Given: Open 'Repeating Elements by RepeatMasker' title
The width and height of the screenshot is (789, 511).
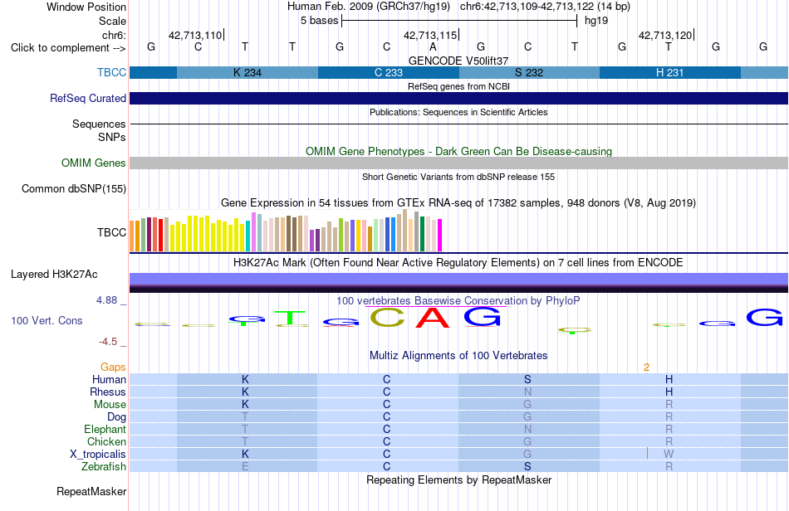Looking at the screenshot, I should point(458,479).
